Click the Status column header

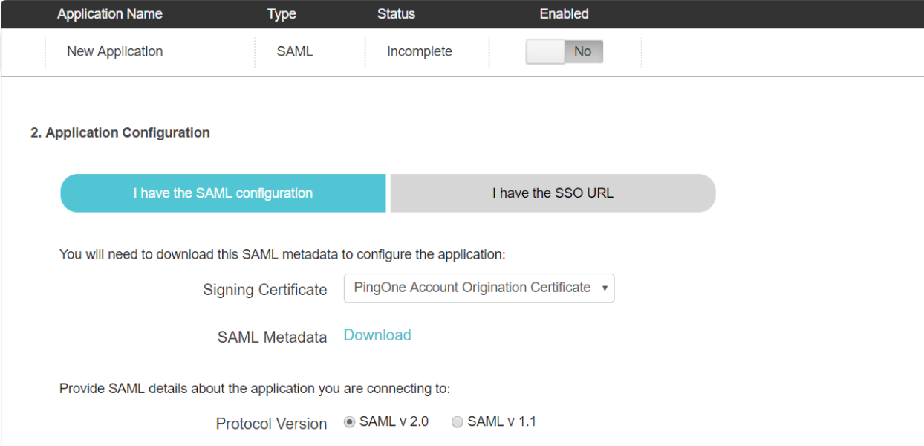(396, 13)
